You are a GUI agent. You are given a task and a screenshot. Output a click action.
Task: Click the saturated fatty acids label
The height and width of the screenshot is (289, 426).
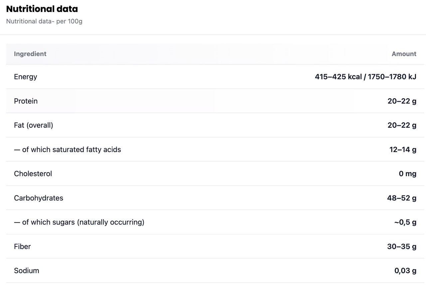click(x=68, y=150)
